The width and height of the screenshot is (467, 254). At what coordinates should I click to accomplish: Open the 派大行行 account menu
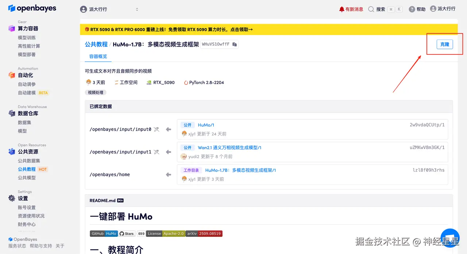point(443,8)
